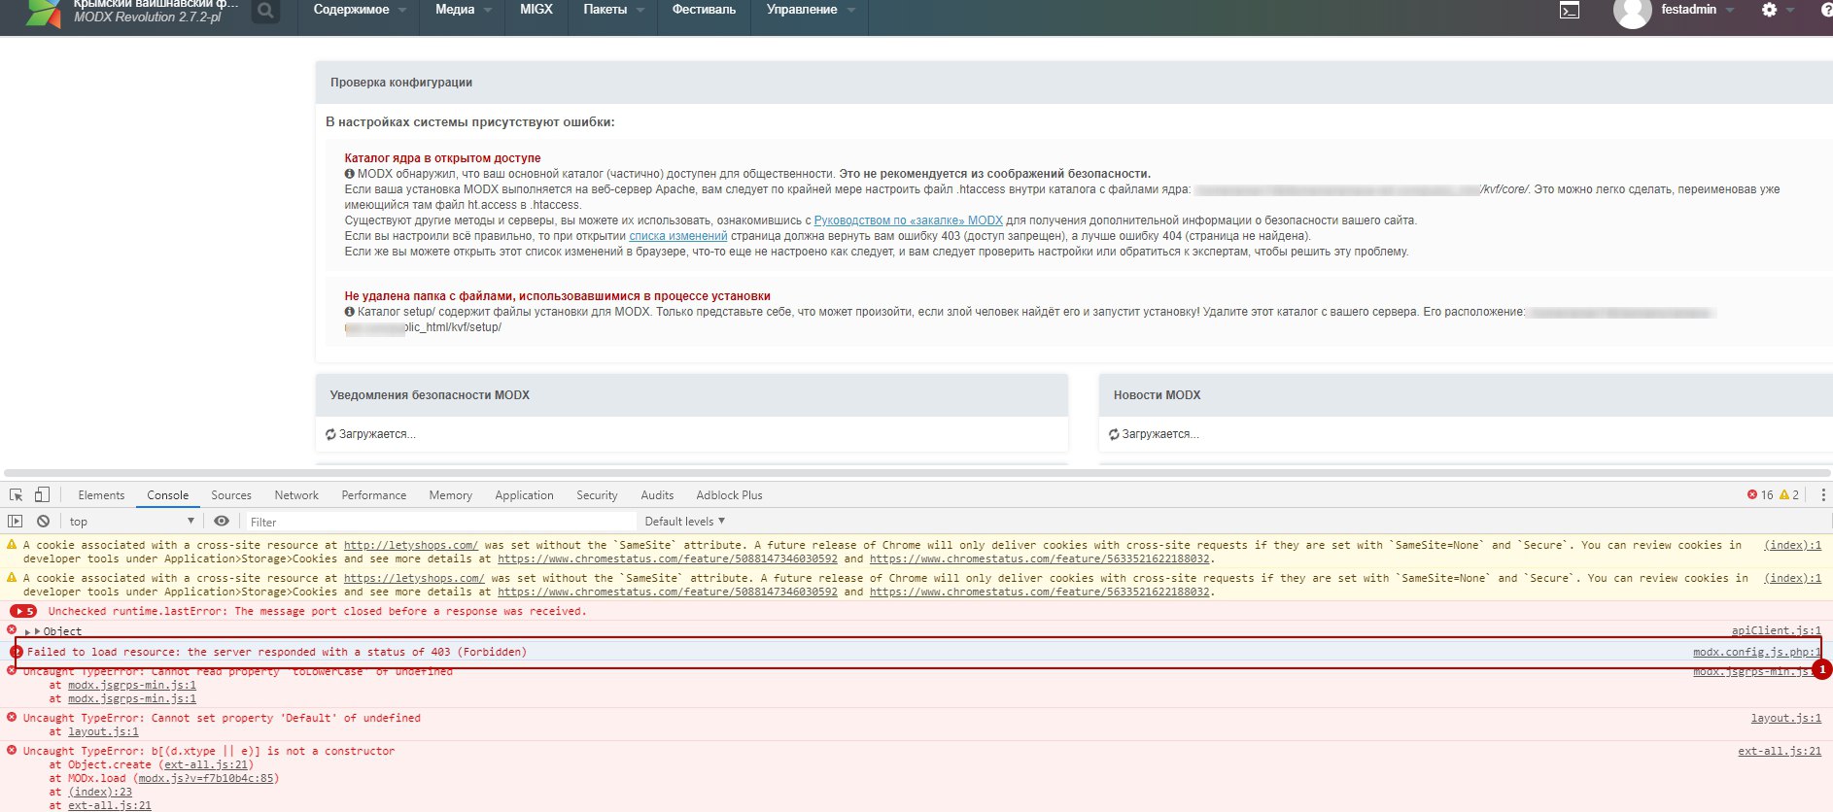The width and height of the screenshot is (1833, 812).
Task: Toggle the console sidebar icon
Action: point(16,522)
